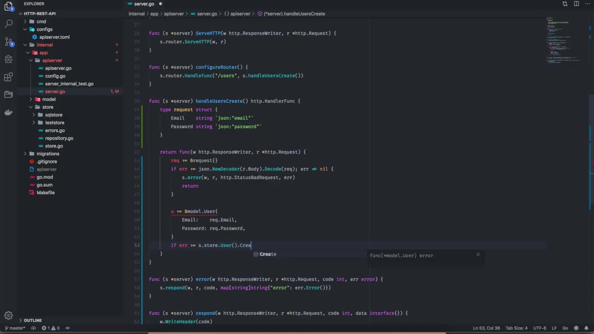
Task: Click the Makefile file icon
Action: [x=32, y=193]
